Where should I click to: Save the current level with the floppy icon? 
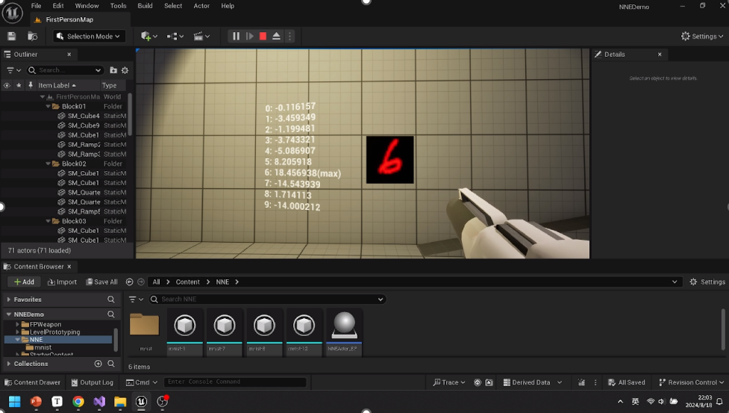pyautogui.click(x=12, y=37)
